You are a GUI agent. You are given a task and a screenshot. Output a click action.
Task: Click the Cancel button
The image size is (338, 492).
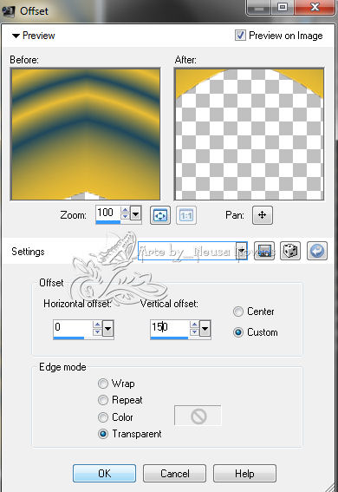pyautogui.click(x=174, y=473)
